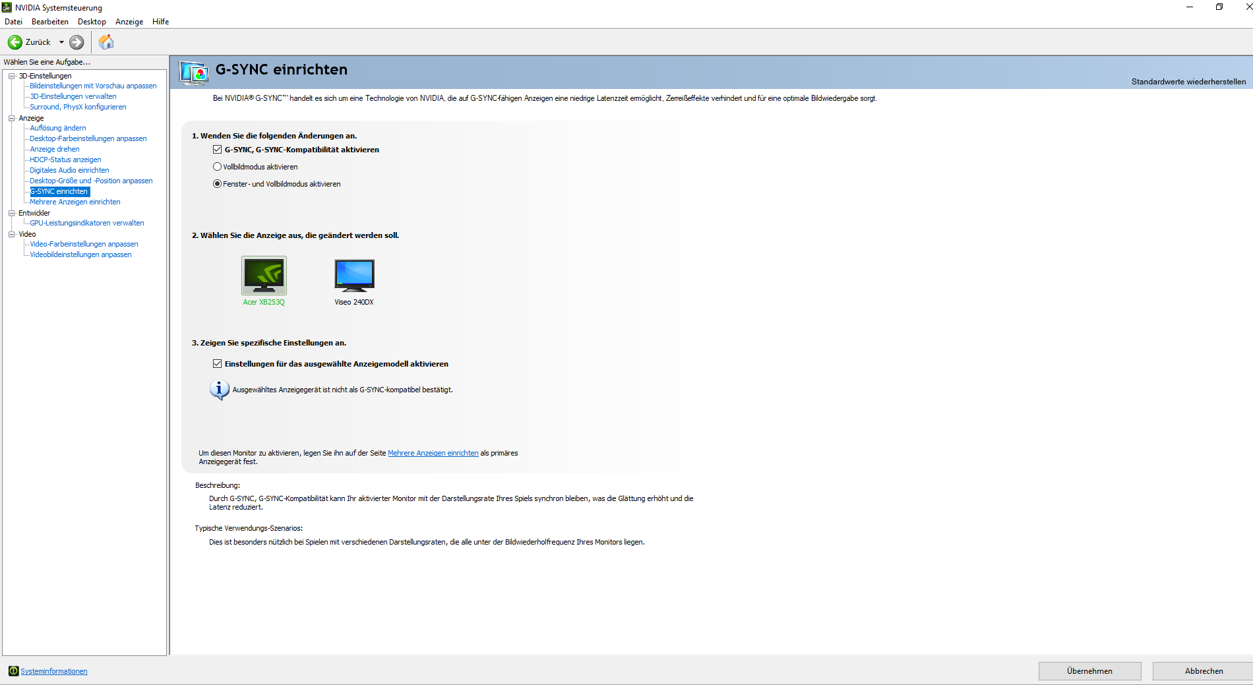Open Auflösung ändern page
Image resolution: width=1253 pixels, height=685 pixels.
58,128
